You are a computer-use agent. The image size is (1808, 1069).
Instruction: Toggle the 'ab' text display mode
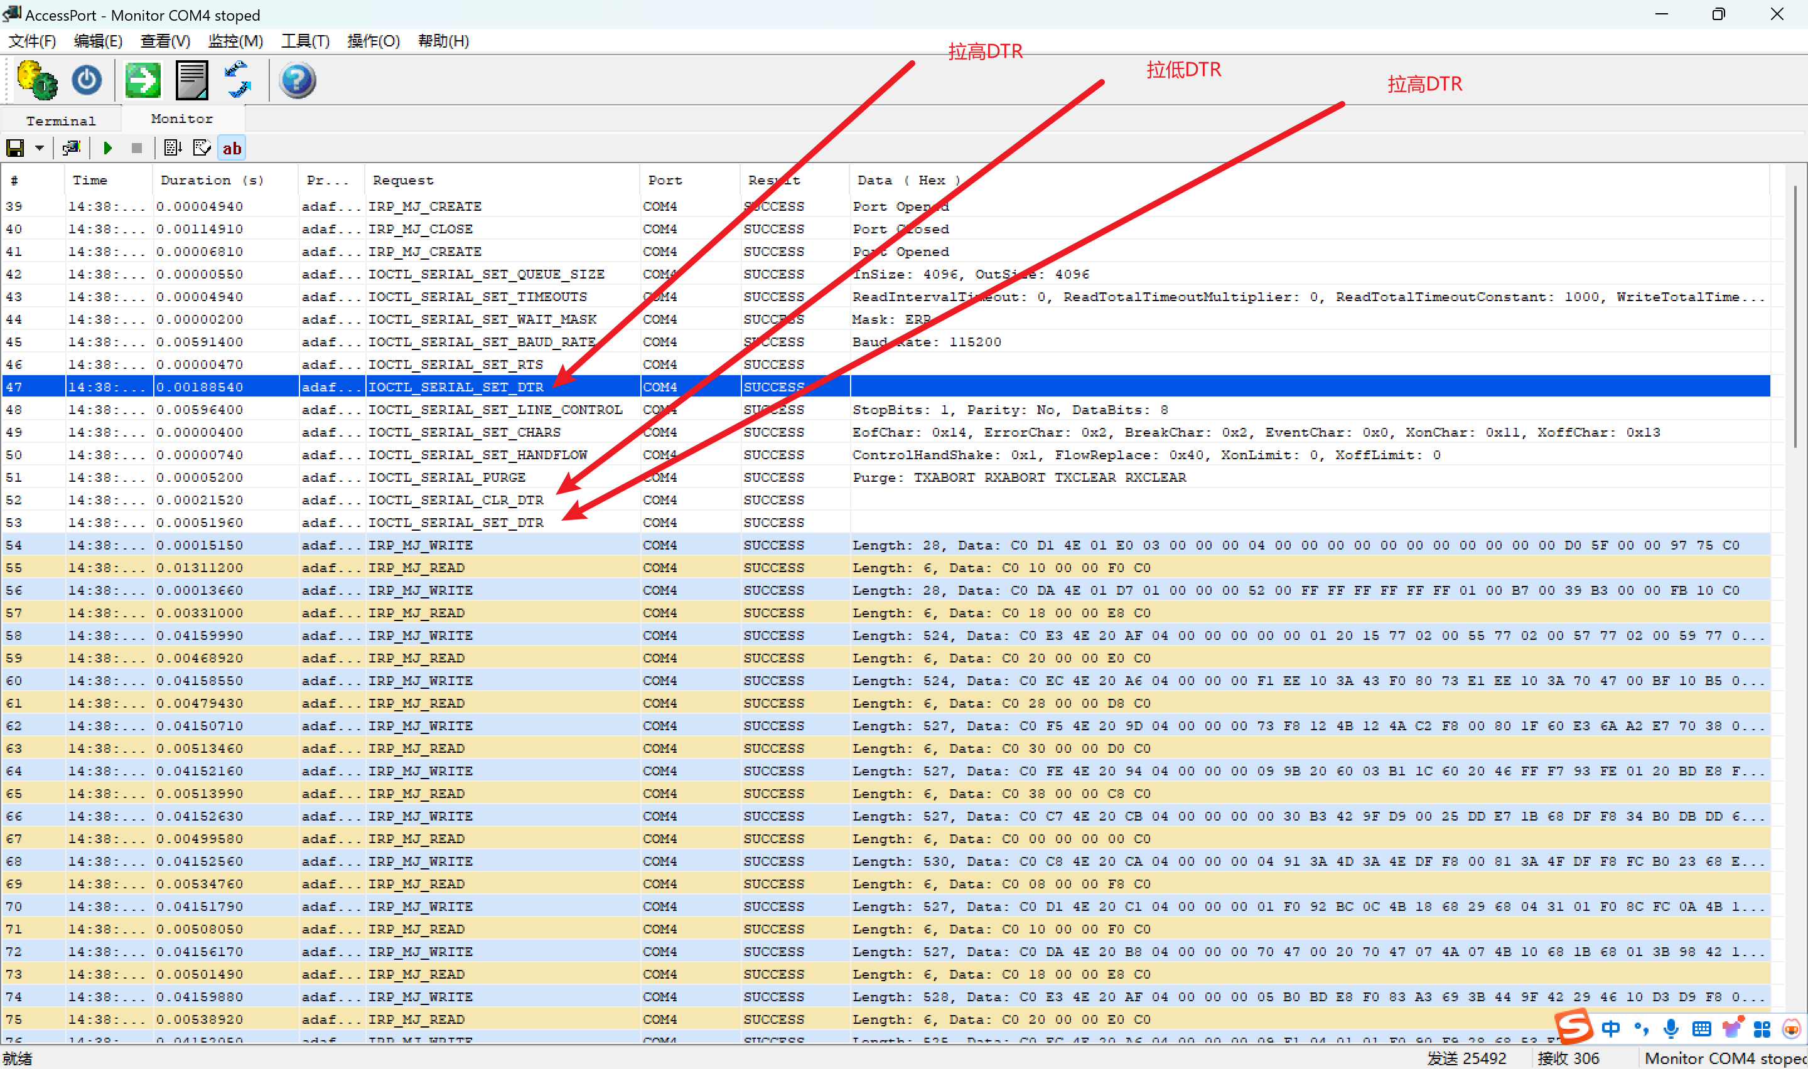click(232, 149)
